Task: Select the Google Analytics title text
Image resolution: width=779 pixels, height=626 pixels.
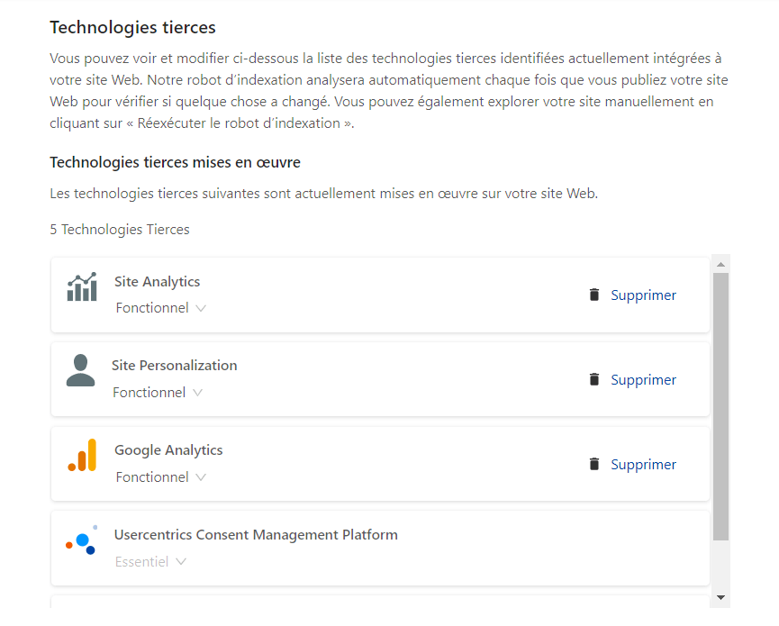Action: [x=168, y=450]
